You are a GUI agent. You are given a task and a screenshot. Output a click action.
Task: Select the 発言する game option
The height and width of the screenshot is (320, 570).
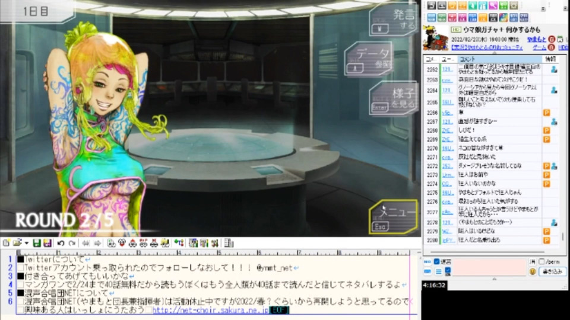pyautogui.click(x=394, y=20)
